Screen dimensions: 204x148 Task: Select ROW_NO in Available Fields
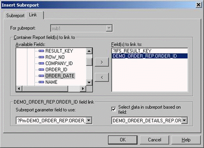[55, 57]
